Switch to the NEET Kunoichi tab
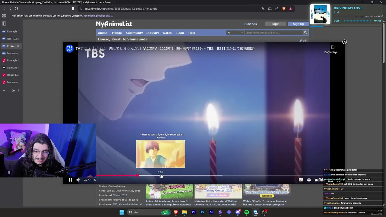 point(11,39)
